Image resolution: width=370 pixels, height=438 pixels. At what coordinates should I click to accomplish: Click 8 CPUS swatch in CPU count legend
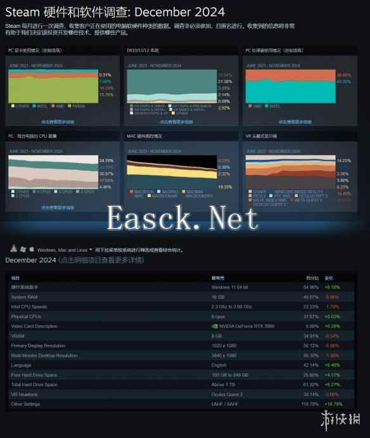(34, 191)
